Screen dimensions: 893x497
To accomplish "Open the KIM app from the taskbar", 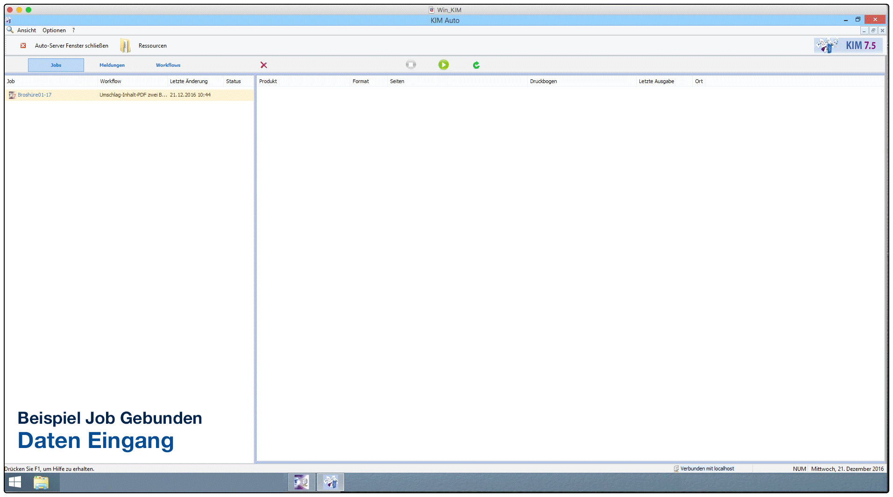I will coord(331,482).
